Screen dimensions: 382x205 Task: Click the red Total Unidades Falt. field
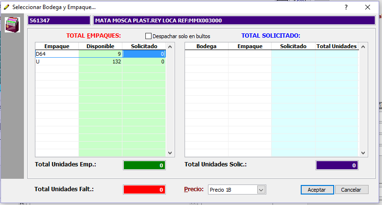(144, 189)
